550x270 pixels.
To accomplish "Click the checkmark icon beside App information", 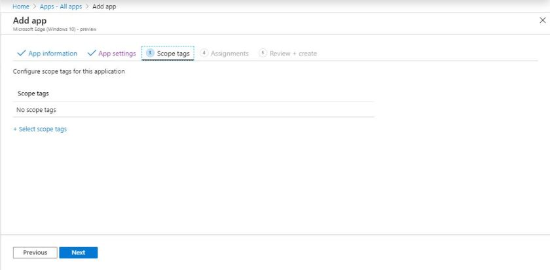I will click(x=22, y=54).
